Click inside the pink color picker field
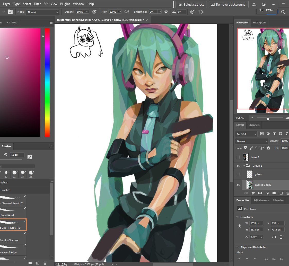The width and height of the screenshot is (289, 266). 20,83
